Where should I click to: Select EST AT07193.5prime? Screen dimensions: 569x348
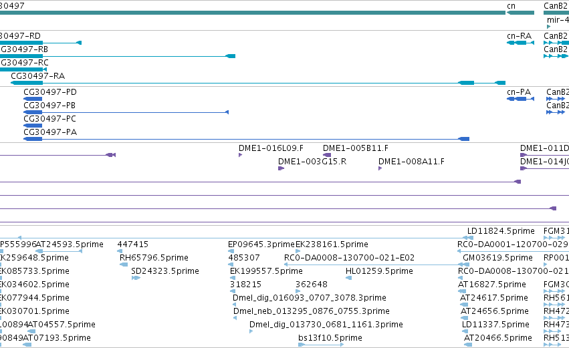[x=27, y=345]
